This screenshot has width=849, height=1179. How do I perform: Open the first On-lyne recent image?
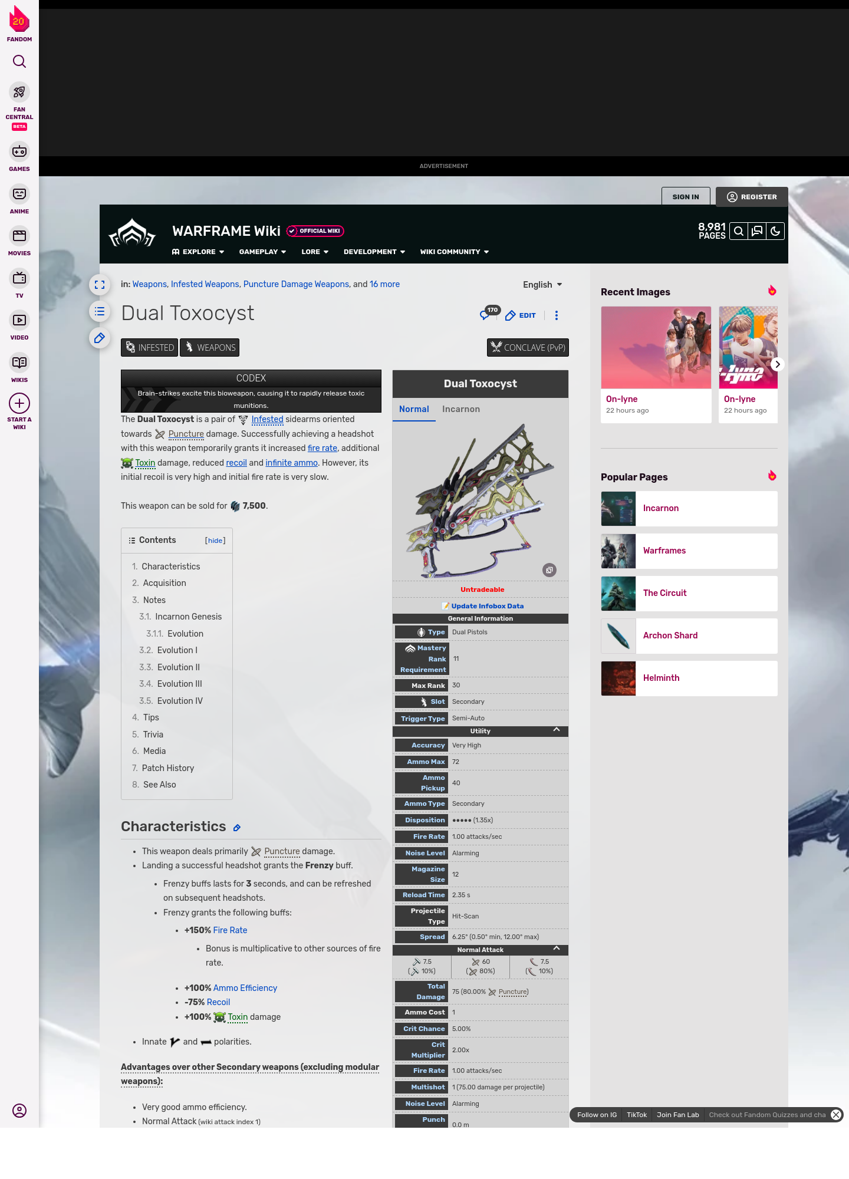(x=656, y=364)
